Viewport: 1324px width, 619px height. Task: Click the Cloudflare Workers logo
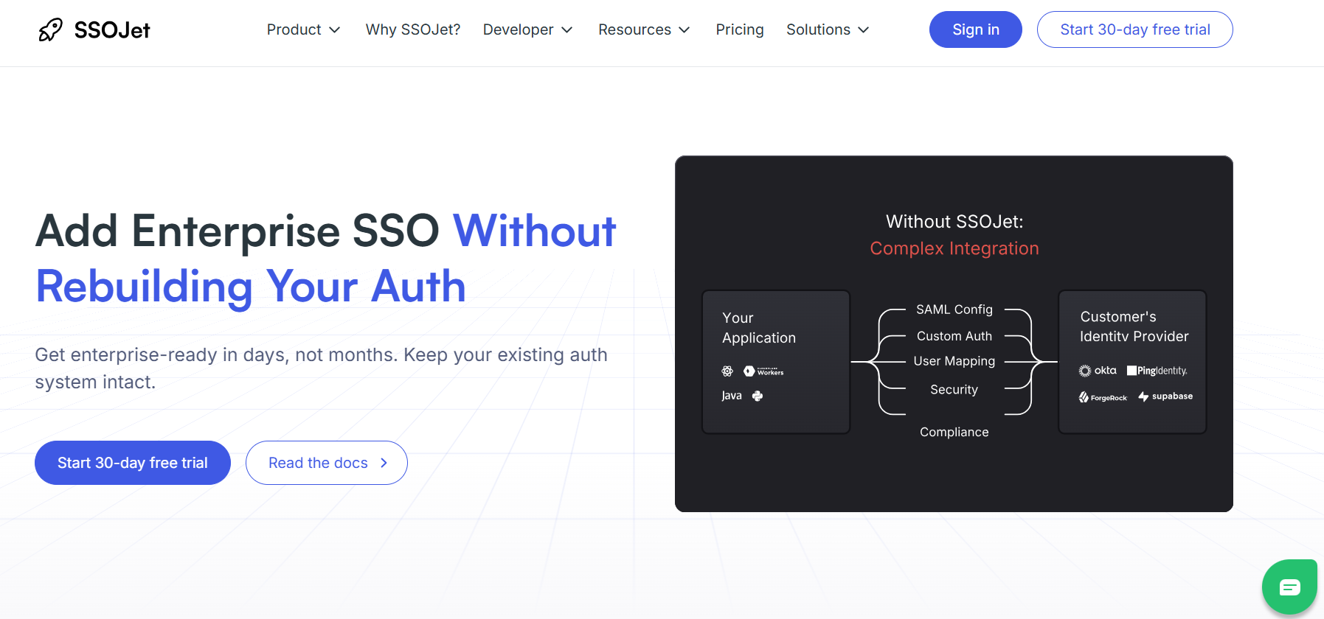[x=763, y=371]
